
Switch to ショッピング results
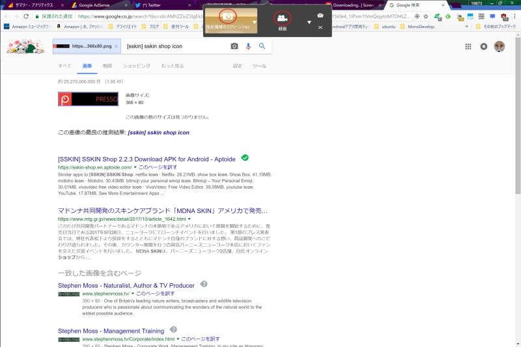pyautogui.click(x=137, y=66)
